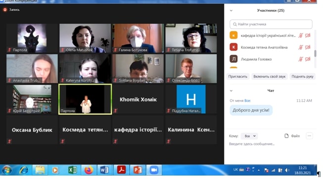Click the camera icon for Космеда тетяна Анатоліївна

(308, 47)
